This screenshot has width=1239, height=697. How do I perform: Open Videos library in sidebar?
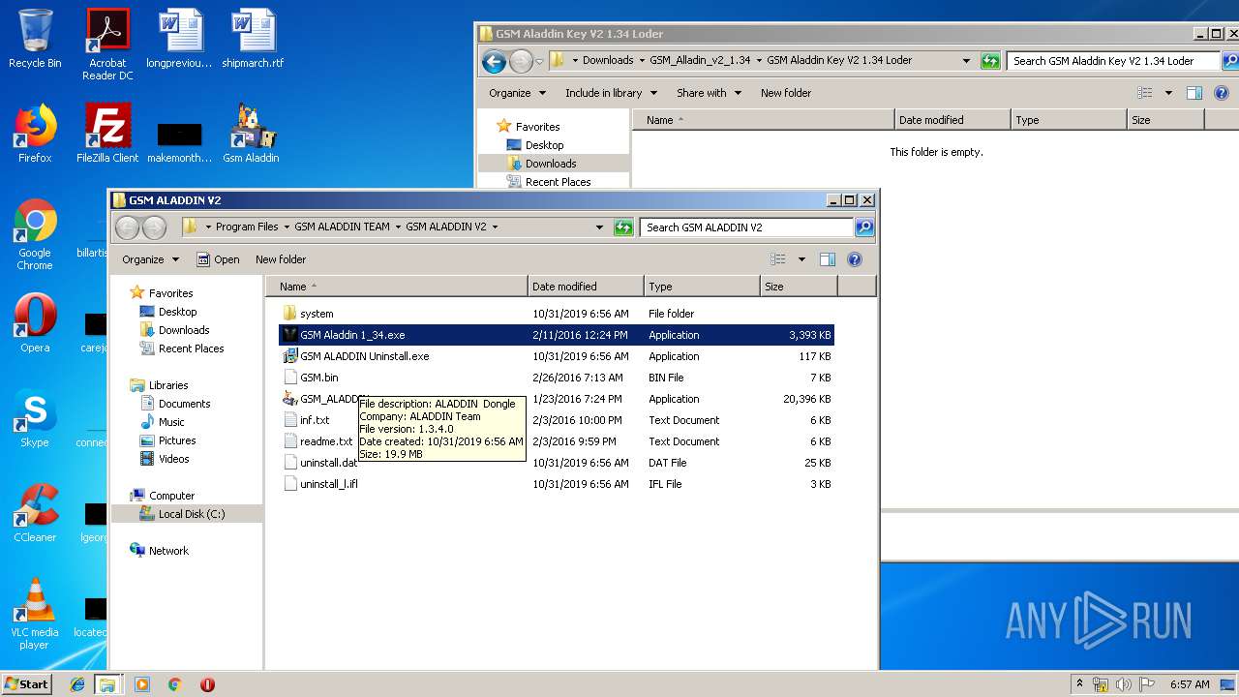coord(174,459)
